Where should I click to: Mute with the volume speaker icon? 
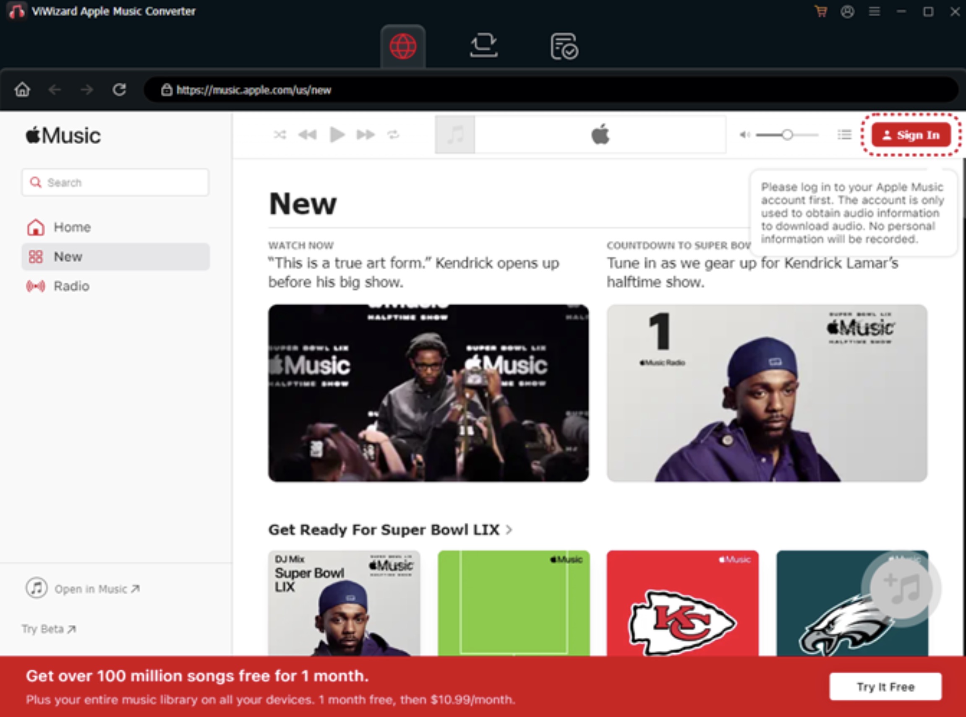coord(744,135)
